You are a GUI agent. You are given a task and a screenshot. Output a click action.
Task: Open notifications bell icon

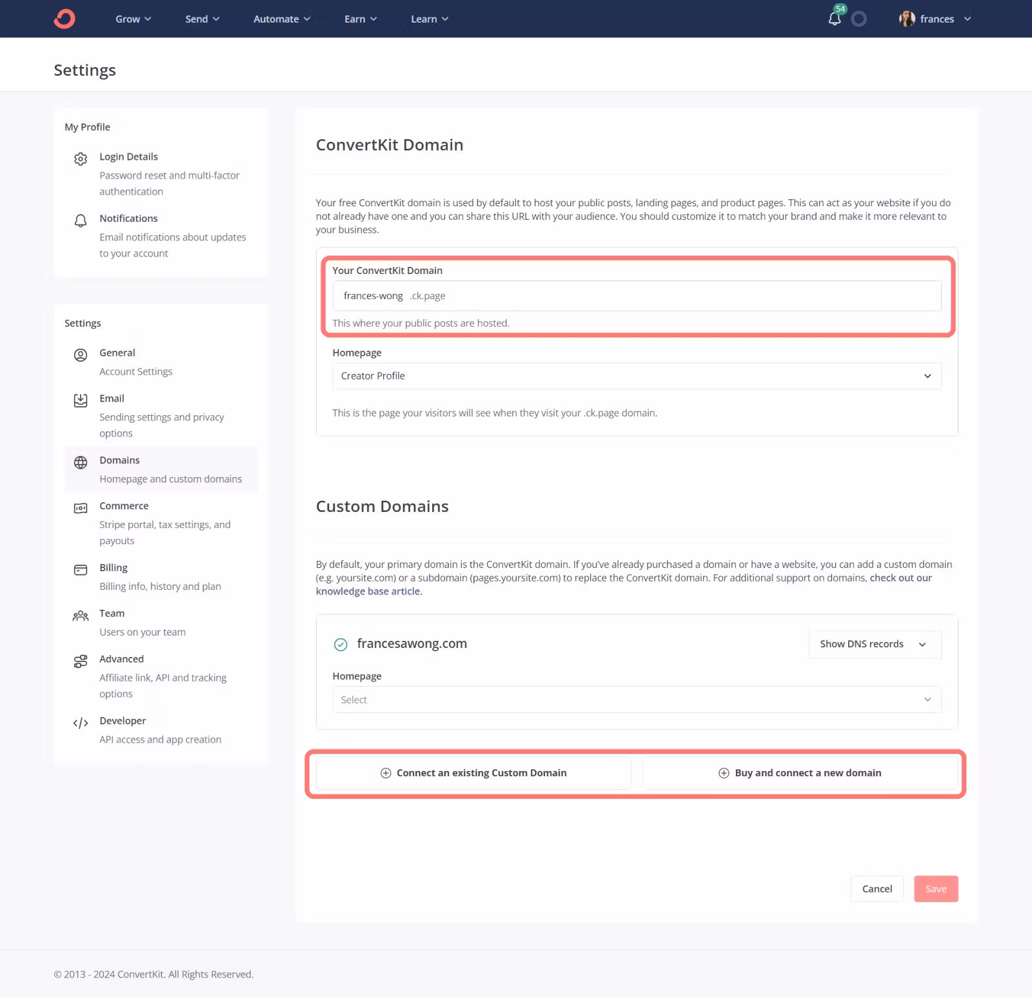point(835,19)
